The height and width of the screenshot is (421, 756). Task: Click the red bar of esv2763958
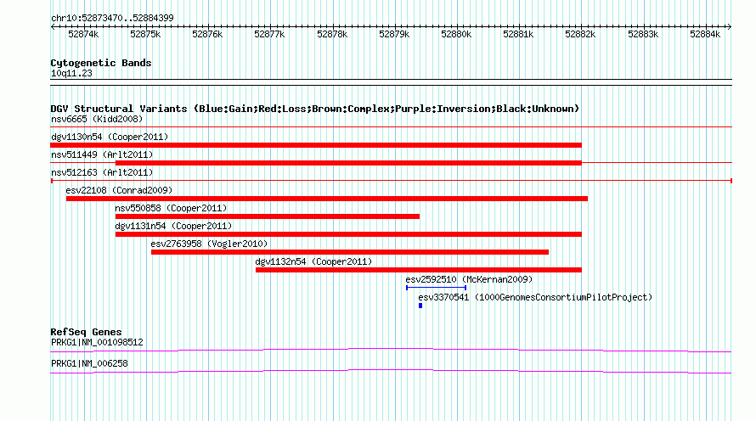[350, 252]
